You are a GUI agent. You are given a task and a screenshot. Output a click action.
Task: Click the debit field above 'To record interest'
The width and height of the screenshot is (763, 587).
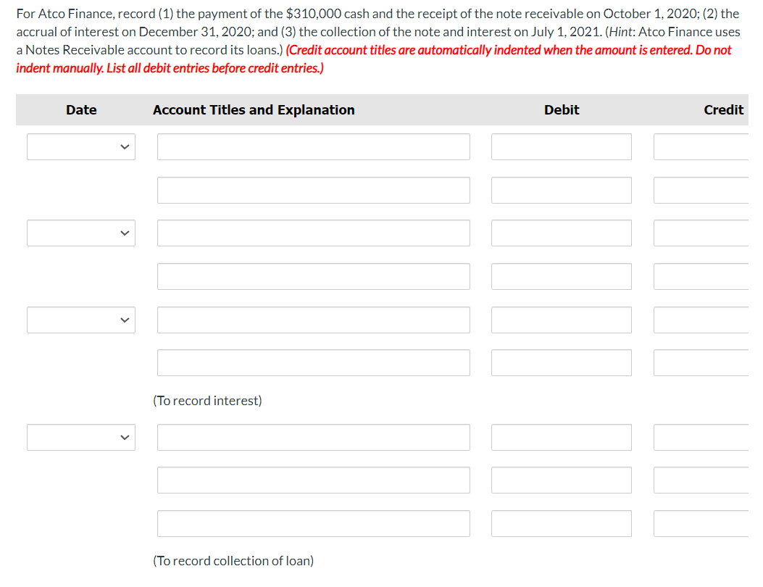point(562,362)
